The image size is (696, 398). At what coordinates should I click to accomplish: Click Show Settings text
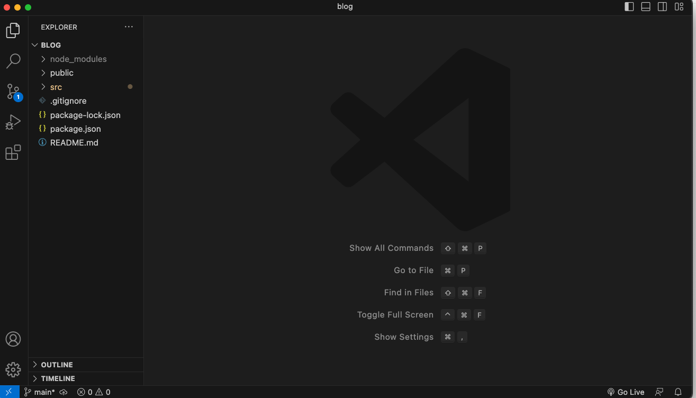(404, 337)
